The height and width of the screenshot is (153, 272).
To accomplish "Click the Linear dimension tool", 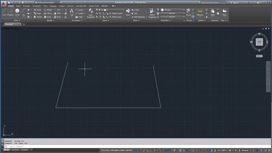I will [79, 10].
